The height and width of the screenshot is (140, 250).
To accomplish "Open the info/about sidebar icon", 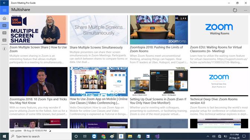I will coord(4,49).
